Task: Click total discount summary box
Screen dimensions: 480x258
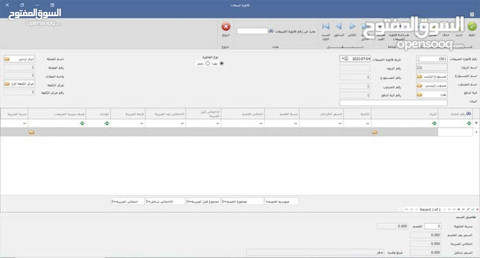Action: pos(243,201)
